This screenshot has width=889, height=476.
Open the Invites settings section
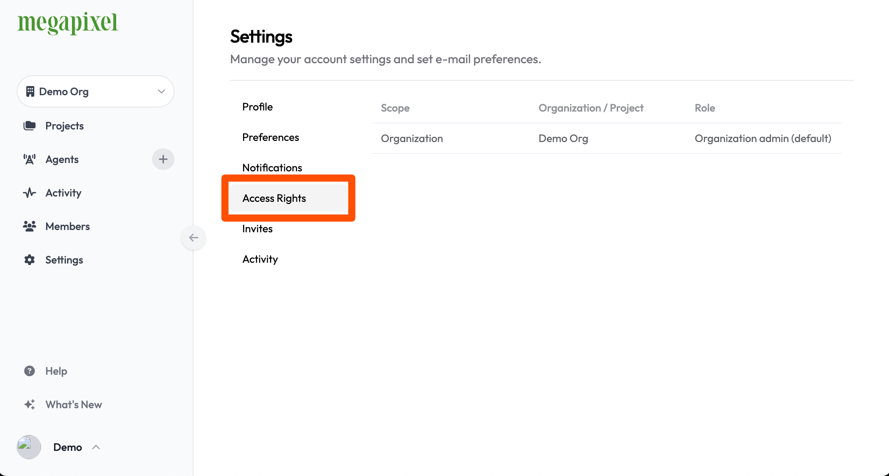pos(257,228)
